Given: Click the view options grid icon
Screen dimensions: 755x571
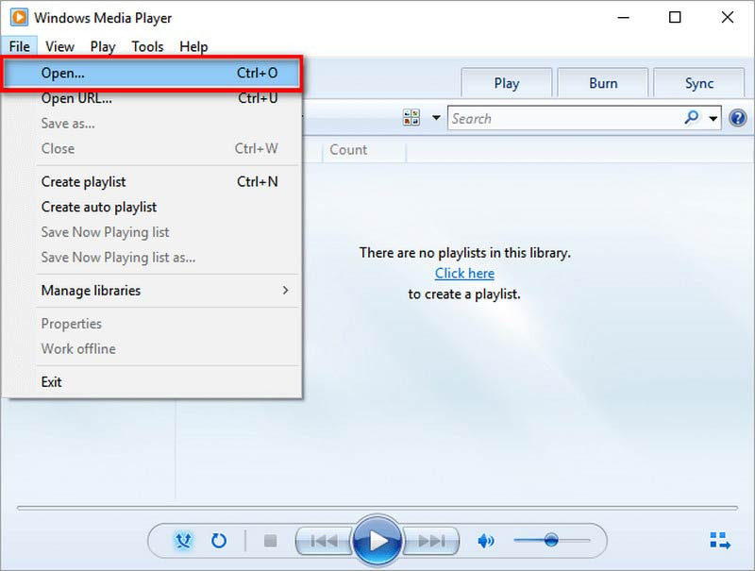Looking at the screenshot, I should click(x=411, y=118).
